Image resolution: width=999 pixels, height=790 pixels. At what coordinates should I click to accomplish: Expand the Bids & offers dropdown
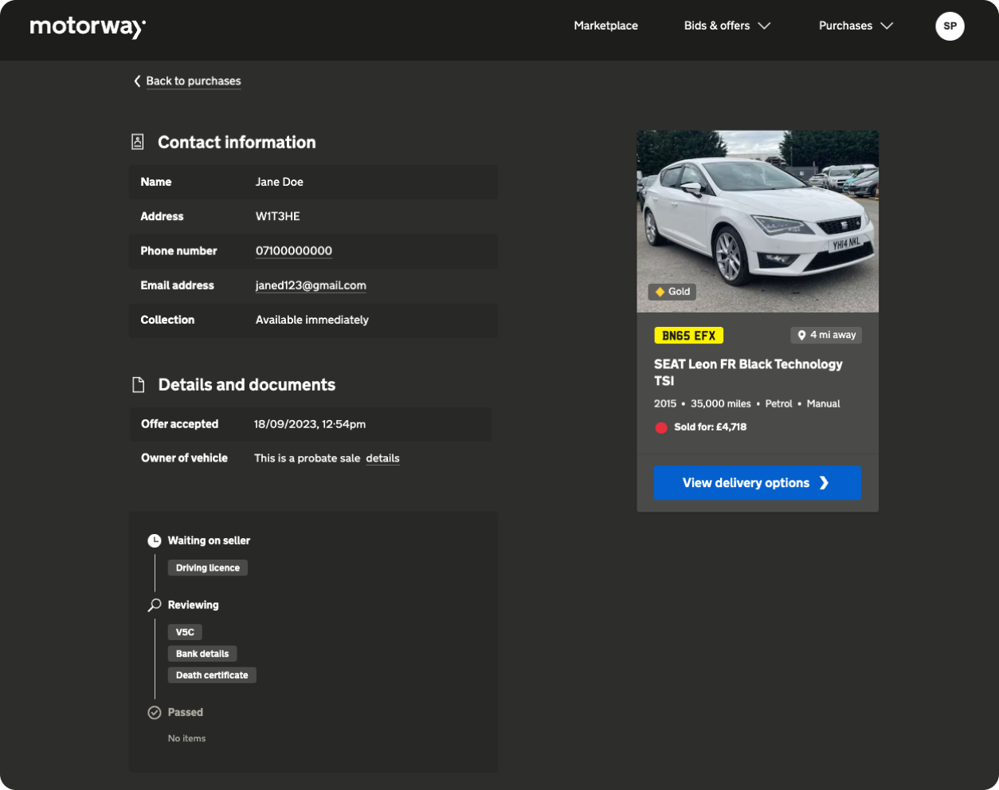coord(727,26)
